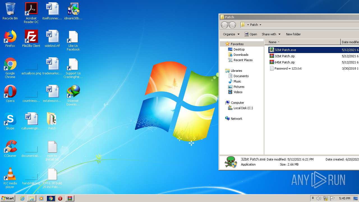Screen dimensions: 359x202
Task: Click the Explorer Forward navigation button
Action: click(x=232, y=25)
